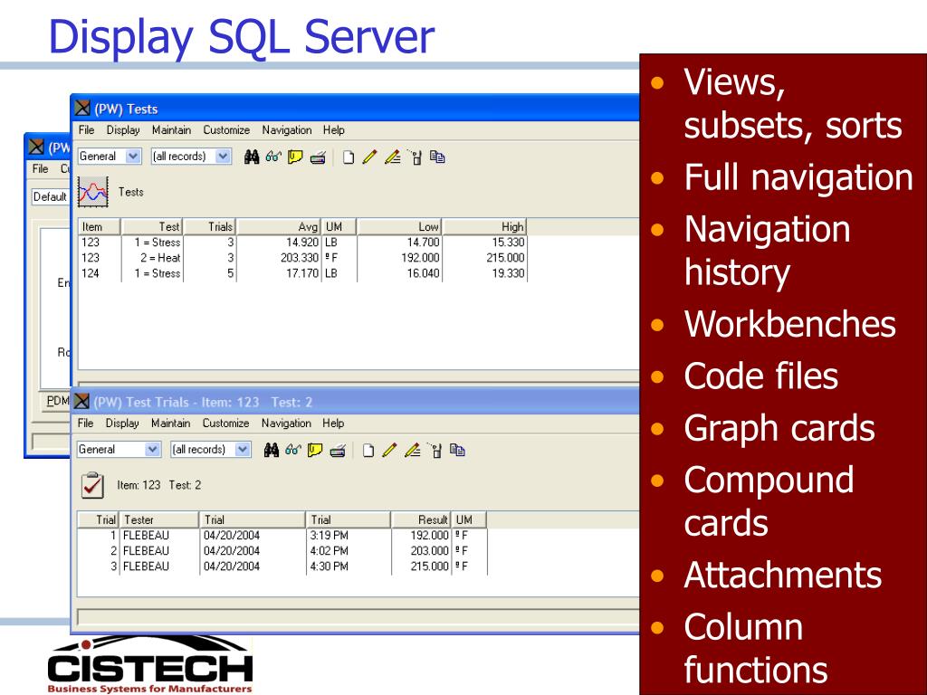Sort by the Result column header in Test Trials

tap(420, 519)
